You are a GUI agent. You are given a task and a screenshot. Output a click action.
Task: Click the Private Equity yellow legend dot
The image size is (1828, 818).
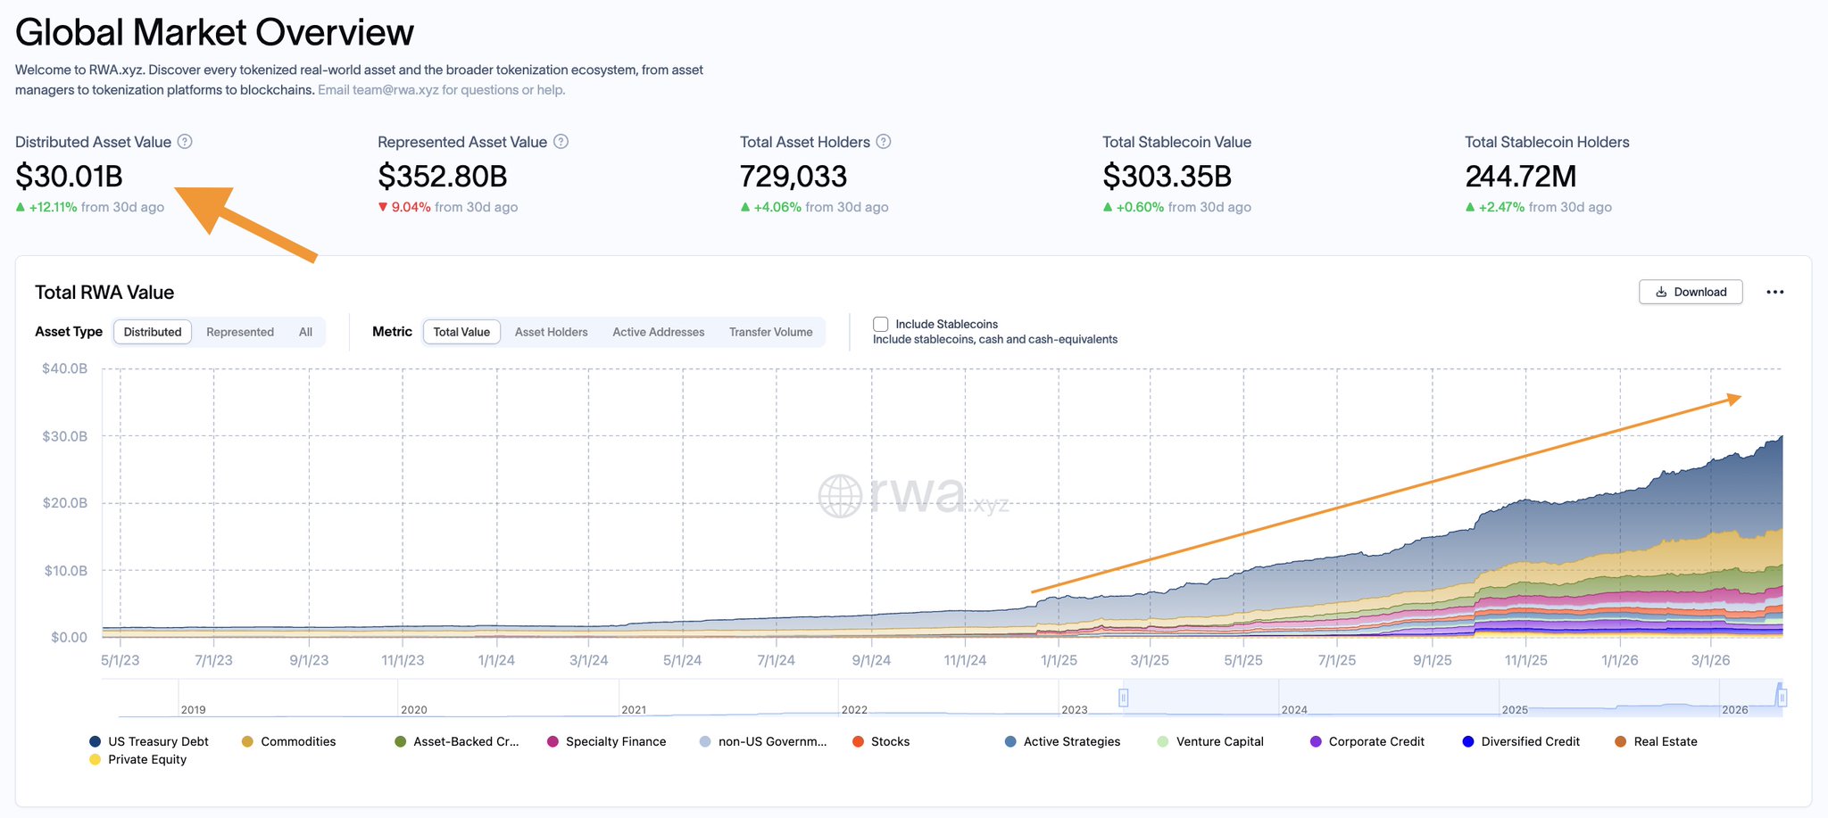(x=96, y=760)
